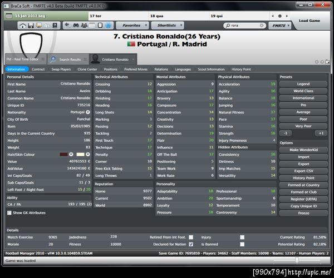Apply the Very Poor preset
The image size is (334, 278).
[303, 126]
